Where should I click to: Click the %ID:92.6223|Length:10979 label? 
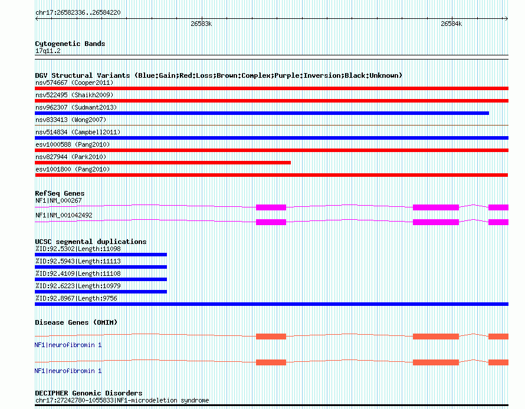coord(78,286)
